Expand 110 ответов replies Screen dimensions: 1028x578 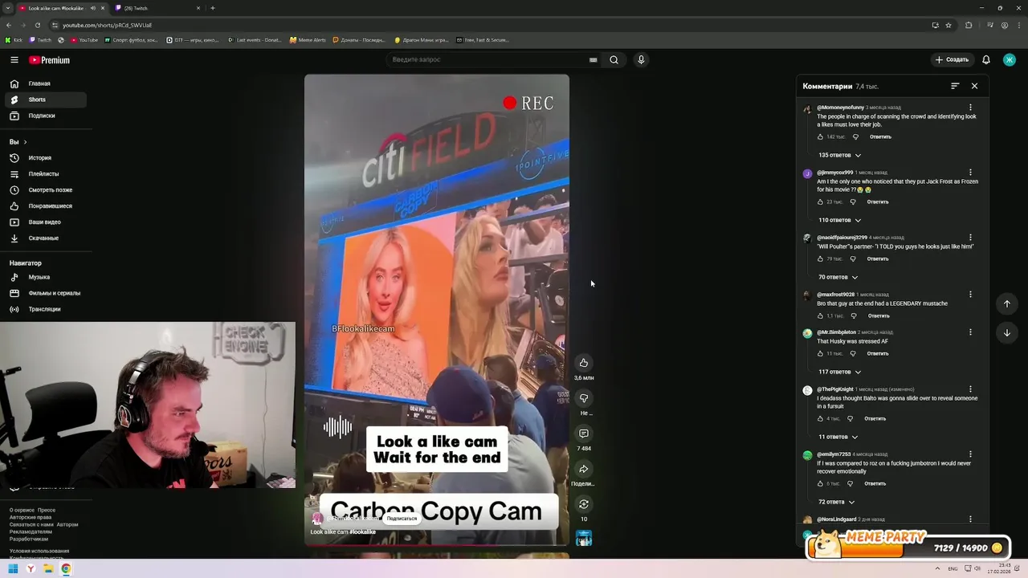click(839, 220)
